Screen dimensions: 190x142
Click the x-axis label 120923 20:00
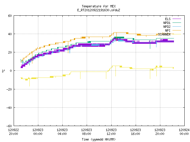(160, 132)
